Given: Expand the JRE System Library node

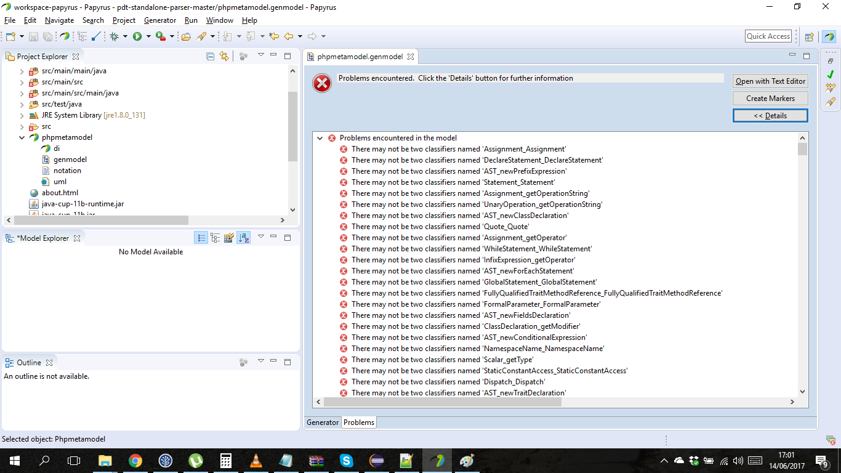Looking at the screenshot, I should tap(22, 115).
